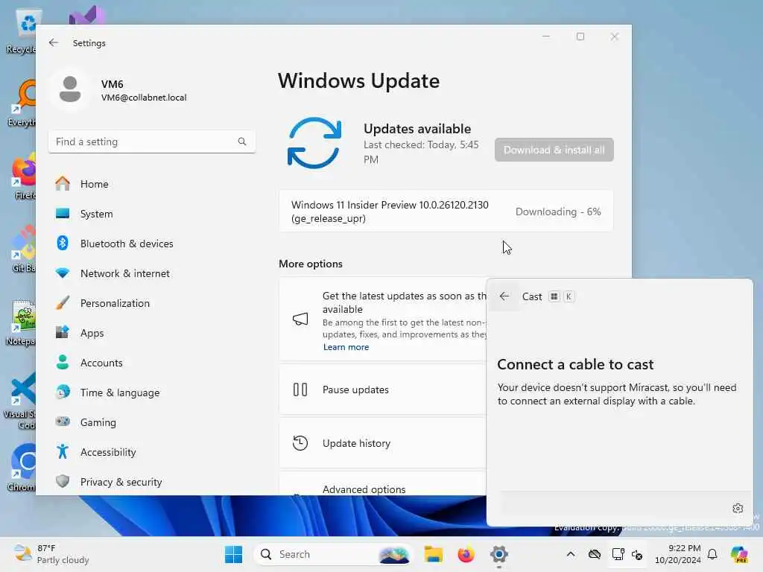
Task: Open Update history
Action: click(x=382, y=443)
